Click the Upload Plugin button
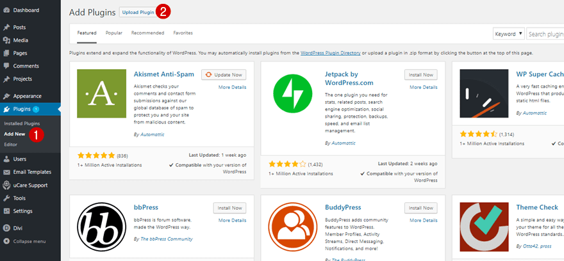 [x=138, y=12]
